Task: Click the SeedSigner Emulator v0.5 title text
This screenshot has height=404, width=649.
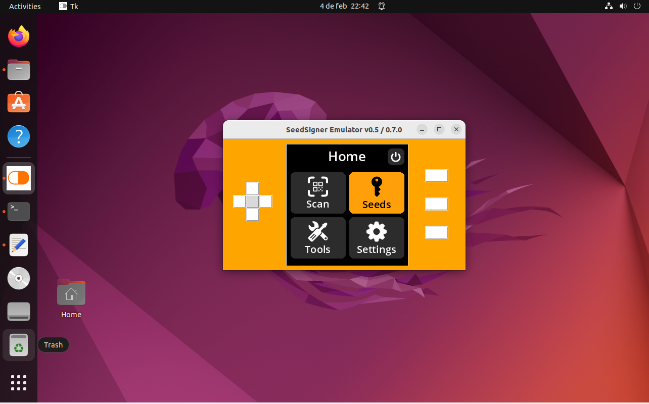Action: click(x=344, y=130)
